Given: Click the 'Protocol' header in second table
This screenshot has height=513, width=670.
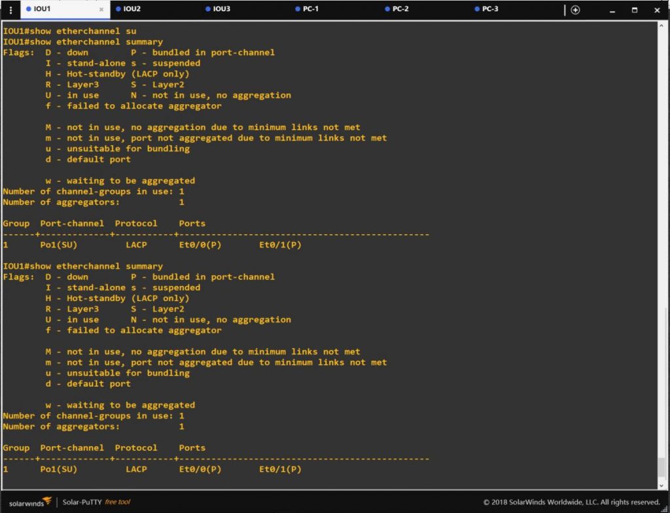Looking at the screenshot, I should point(136,448).
